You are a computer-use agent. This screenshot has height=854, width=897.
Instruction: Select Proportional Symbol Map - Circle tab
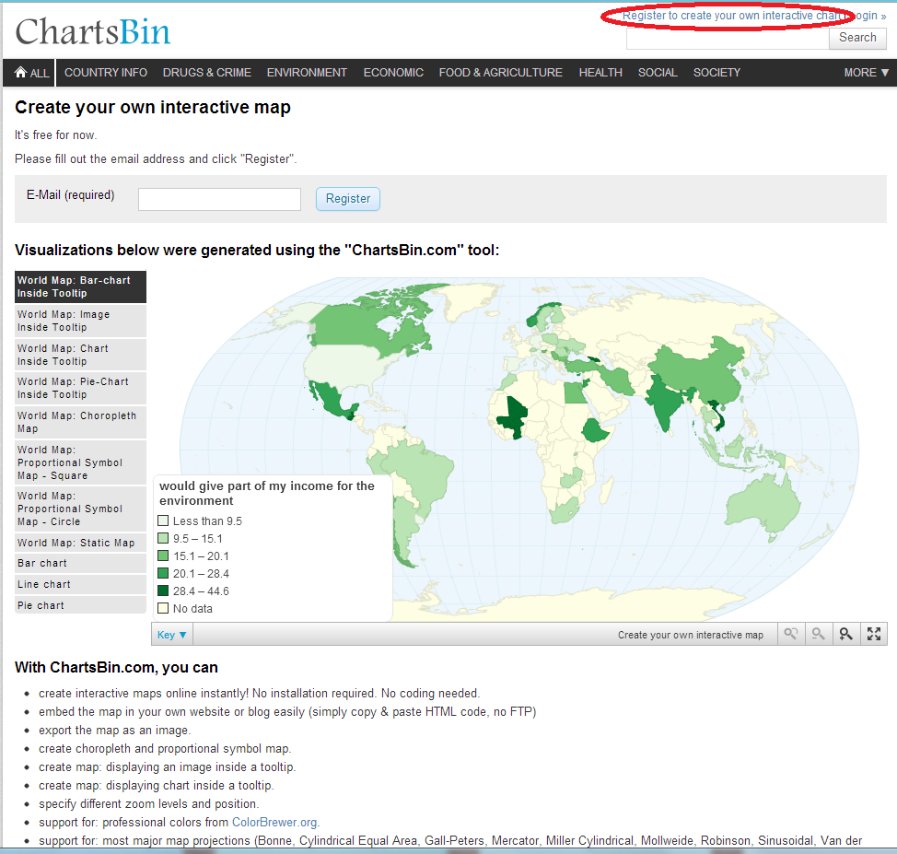[x=81, y=509]
